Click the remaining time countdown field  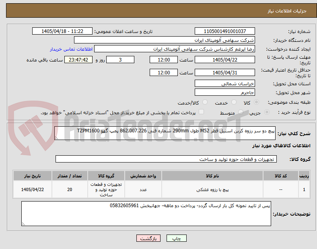[78, 60]
